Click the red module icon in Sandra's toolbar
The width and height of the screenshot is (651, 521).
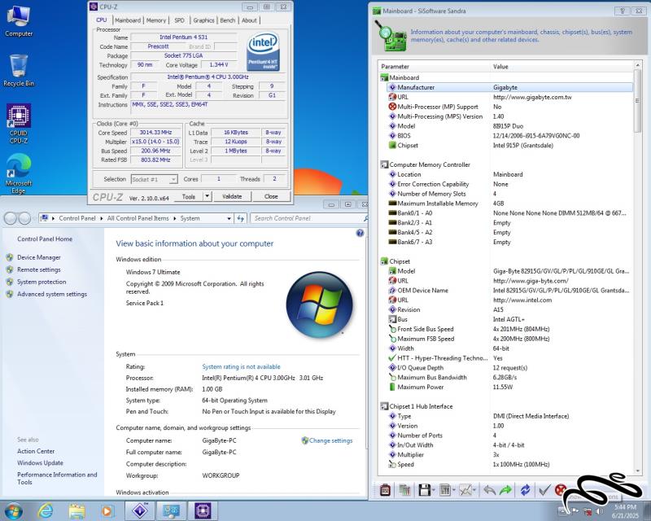click(x=385, y=490)
